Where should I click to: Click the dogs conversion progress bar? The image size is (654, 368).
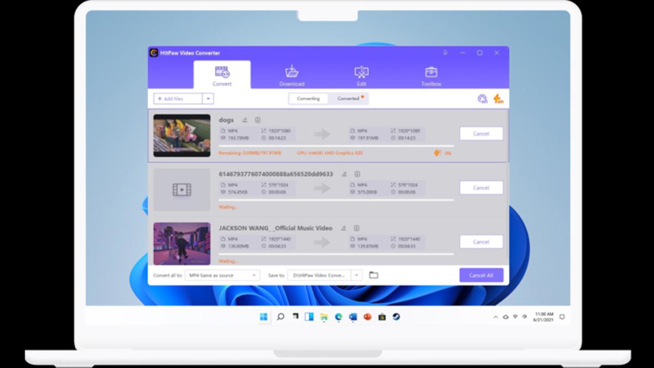coord(335,146)
